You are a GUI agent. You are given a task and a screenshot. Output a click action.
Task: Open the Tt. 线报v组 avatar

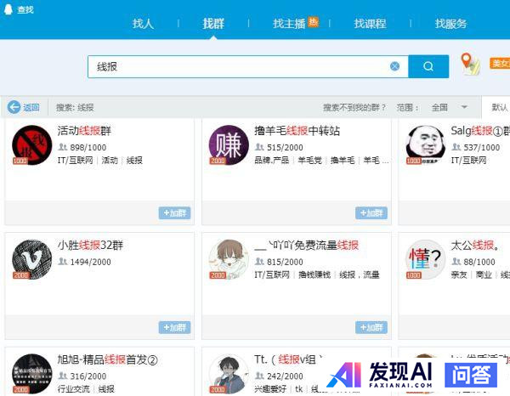[229, 374]
